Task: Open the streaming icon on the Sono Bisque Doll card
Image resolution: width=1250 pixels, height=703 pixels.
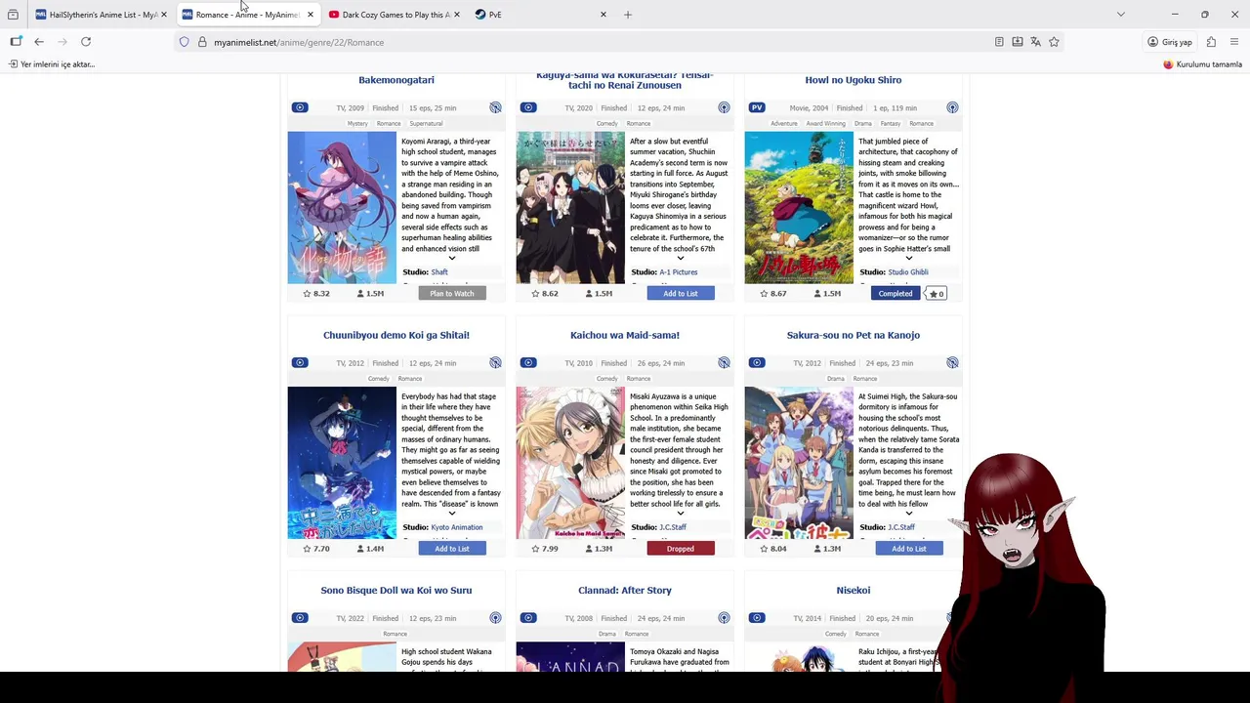Action: 496,617
